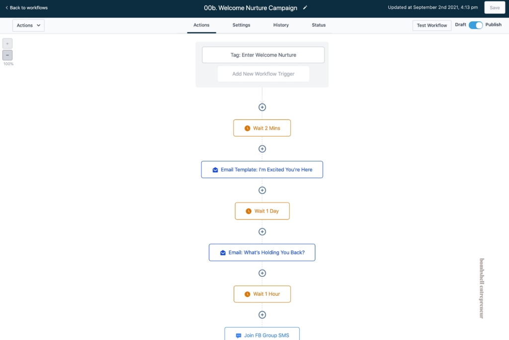Viewport: 509px width, 340px height.
Task: Click Add New Workflow Trigger
Action: pos(263,74)
